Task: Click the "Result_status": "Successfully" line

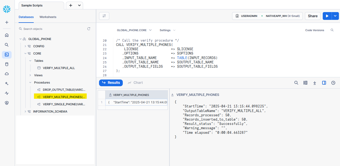Action: pos(215,124)
